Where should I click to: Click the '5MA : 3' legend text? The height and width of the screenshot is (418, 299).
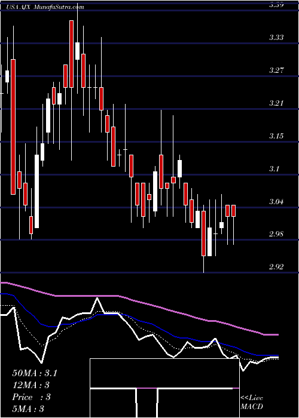(28, 409)
